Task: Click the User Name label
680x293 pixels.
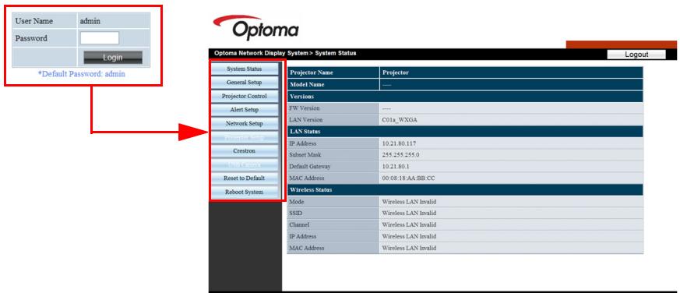Action: coord(33,21)
